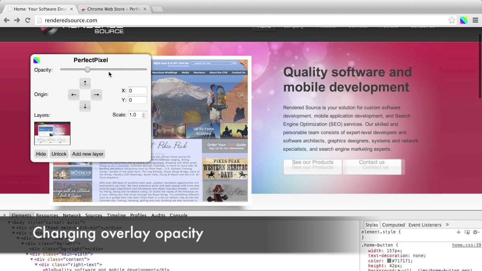The image size is (482, 271).
Task: Click the Add new layer button
Action: 88,154
